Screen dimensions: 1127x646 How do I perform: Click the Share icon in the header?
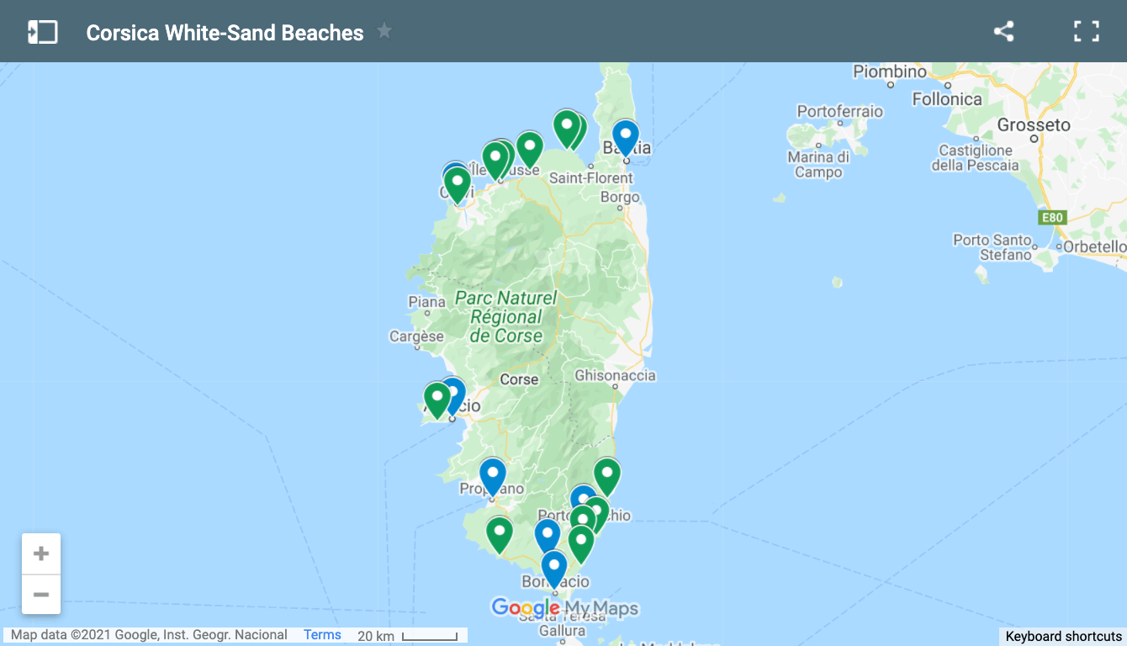coord(1004,30)
